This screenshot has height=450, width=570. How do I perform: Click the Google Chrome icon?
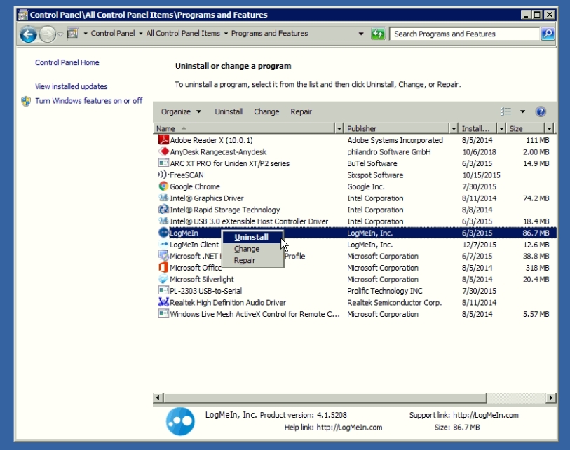point(163,186)
